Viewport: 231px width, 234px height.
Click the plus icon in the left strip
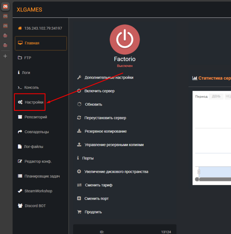click(5, 56)
